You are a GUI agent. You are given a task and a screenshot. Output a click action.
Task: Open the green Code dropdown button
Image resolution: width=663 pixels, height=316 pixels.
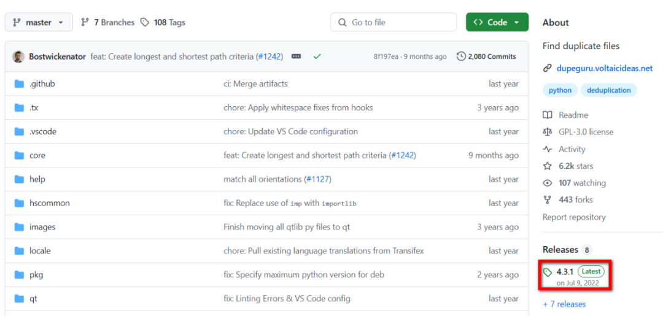pyautogui.click(x=497, y=22)
